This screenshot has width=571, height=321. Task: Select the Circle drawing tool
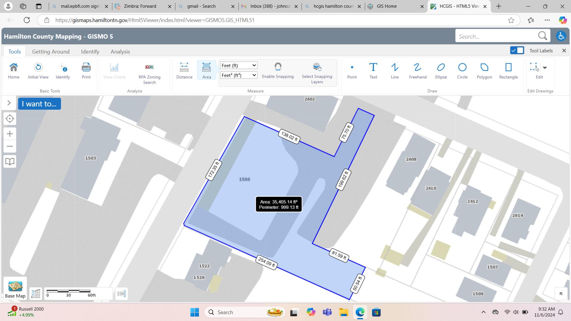[462, 70]
